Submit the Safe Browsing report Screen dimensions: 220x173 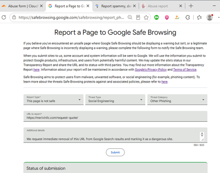tap(115, 152)
